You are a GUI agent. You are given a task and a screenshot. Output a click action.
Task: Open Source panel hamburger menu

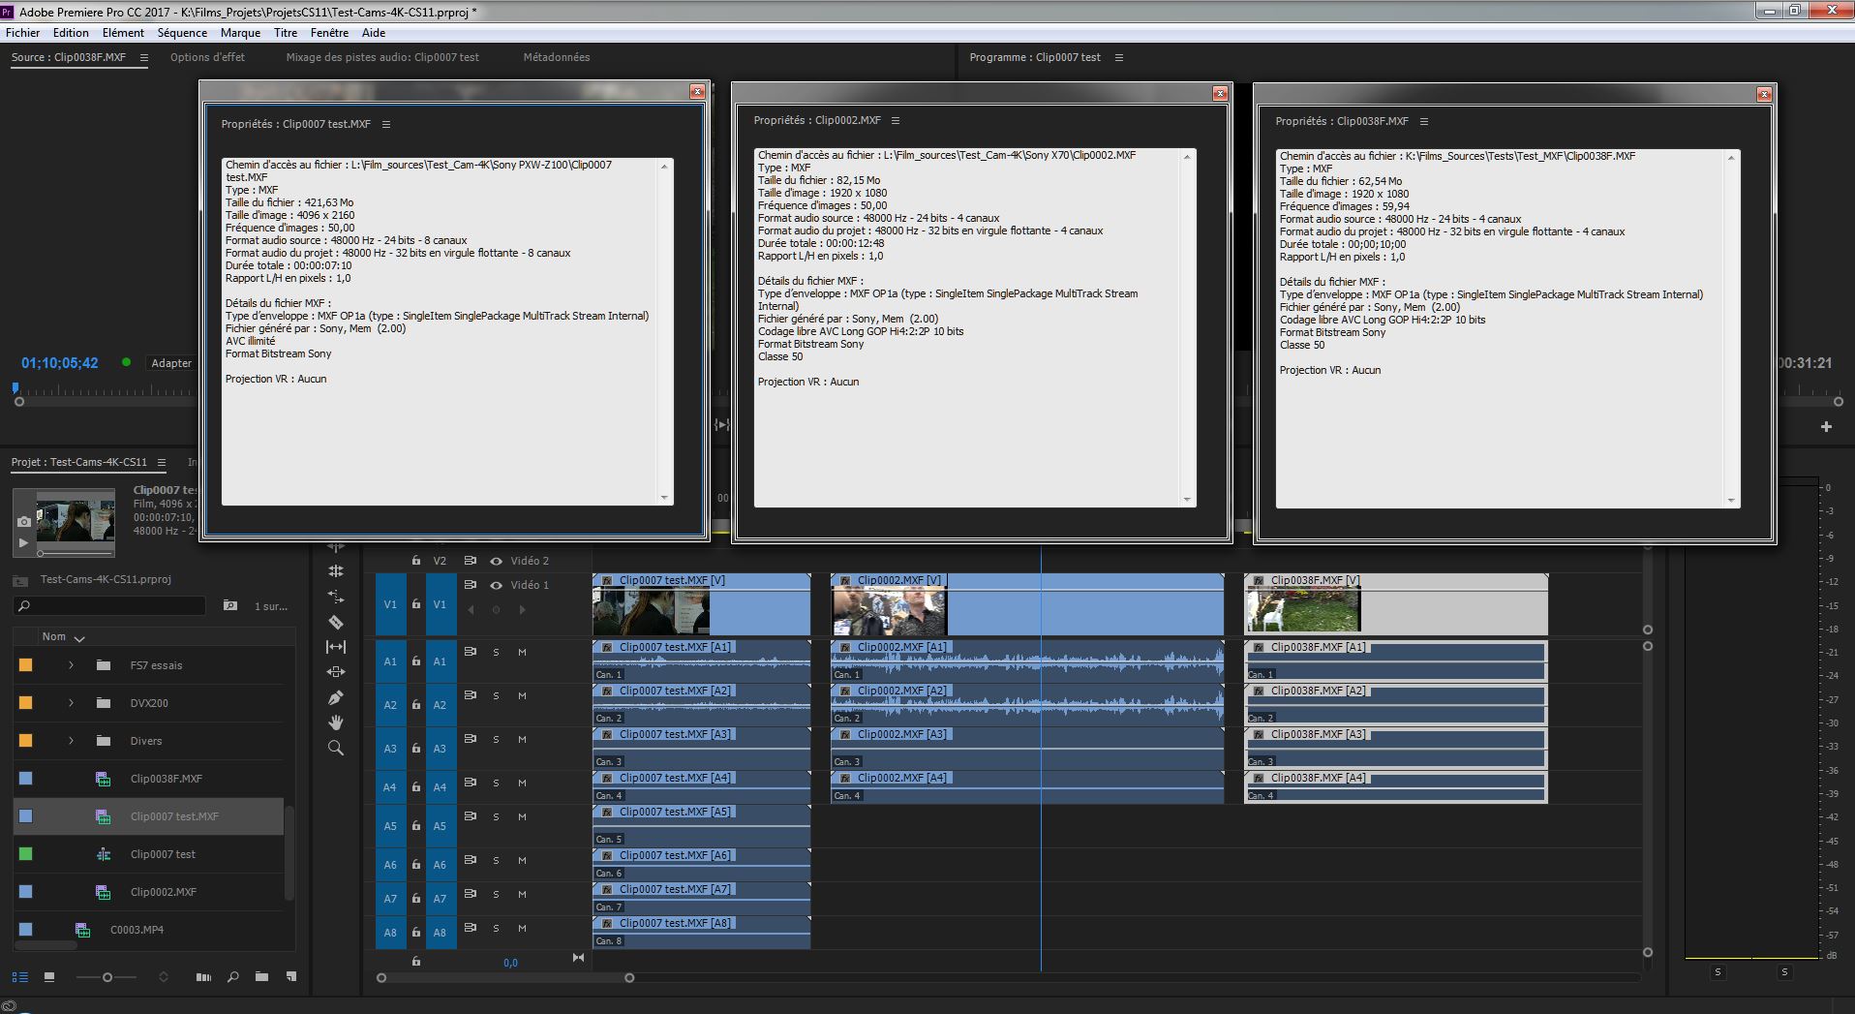[144, 57]
